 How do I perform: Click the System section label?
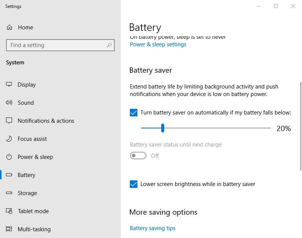(15, 63)
